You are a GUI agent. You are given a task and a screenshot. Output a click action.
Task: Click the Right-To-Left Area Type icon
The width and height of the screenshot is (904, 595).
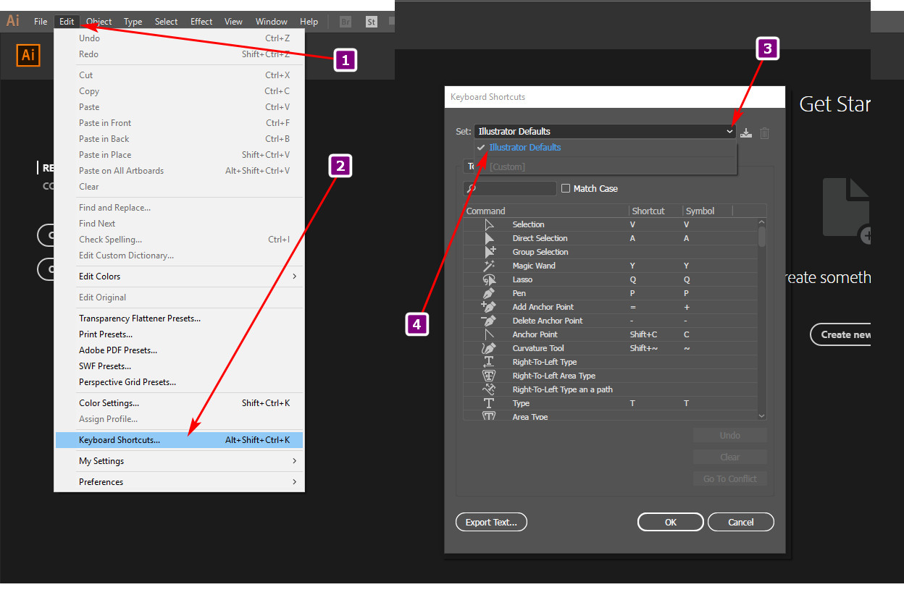489,376
